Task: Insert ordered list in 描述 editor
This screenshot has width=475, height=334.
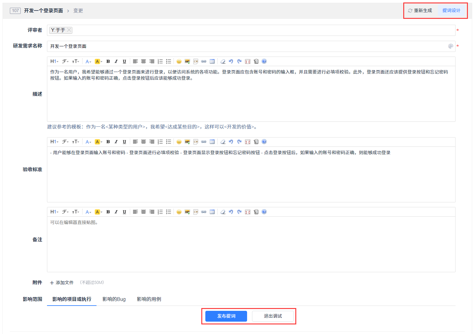Action: 160,61
